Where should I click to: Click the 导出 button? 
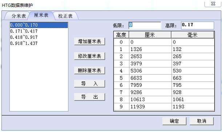89,97
